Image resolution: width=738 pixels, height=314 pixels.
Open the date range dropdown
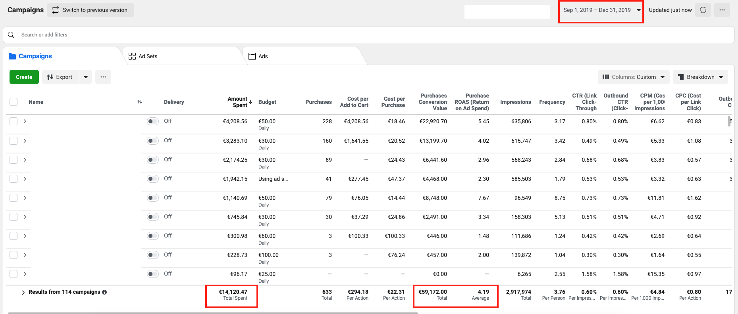(x=601, y=10)
